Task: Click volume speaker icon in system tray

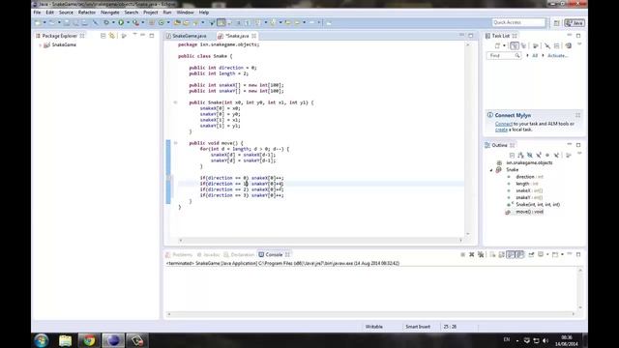Action: tap(545, 340)
